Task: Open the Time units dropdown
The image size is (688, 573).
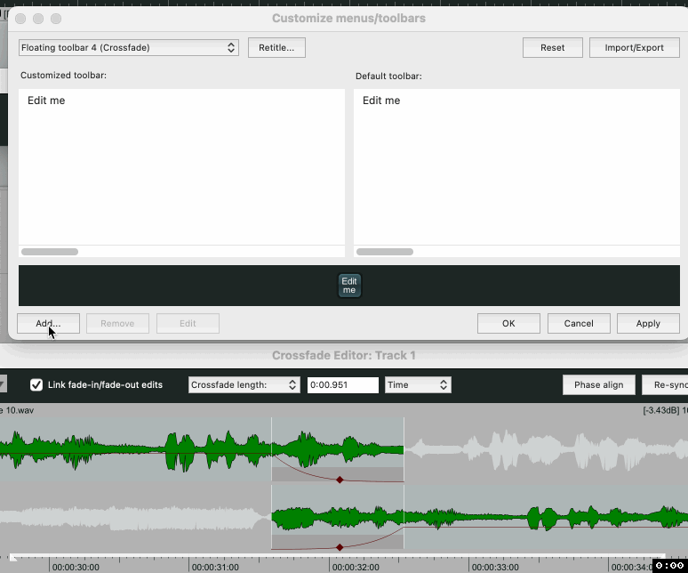Action: [418, 384]
